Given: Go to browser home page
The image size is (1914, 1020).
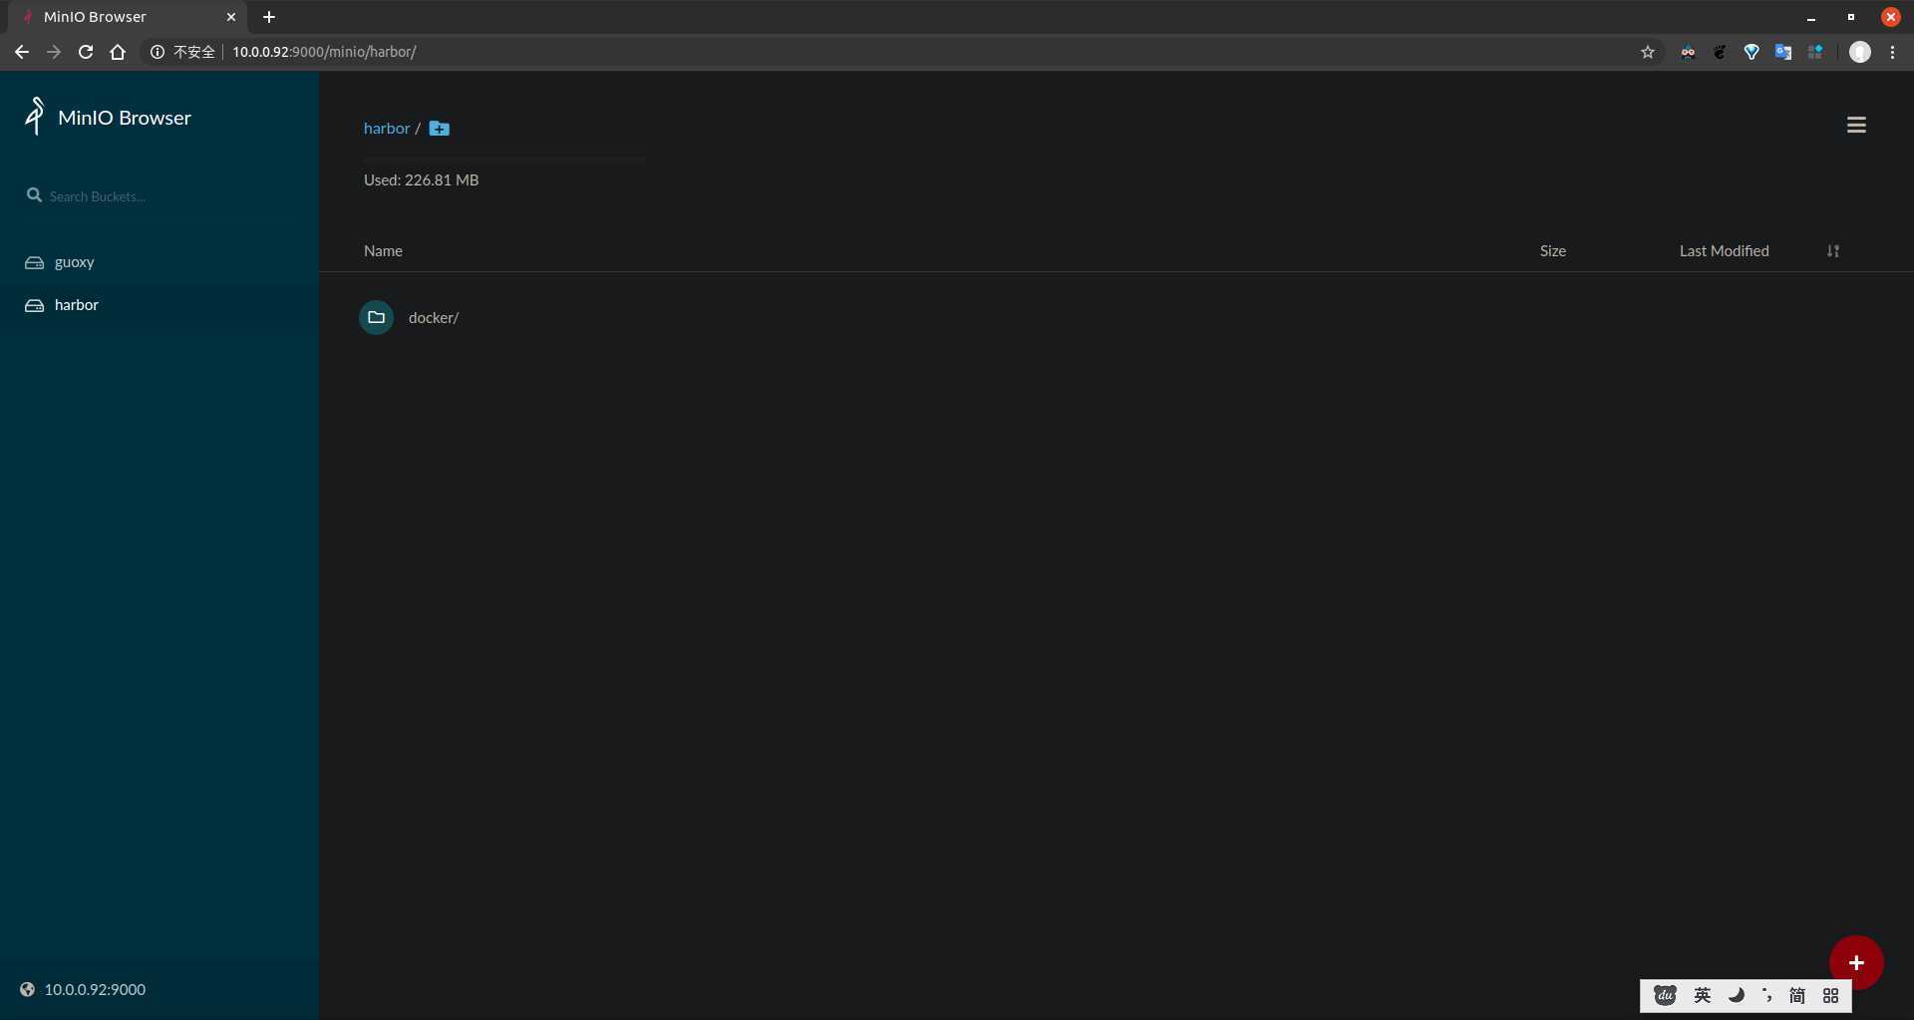Looking at the screenshot, I should pos(118,52).
